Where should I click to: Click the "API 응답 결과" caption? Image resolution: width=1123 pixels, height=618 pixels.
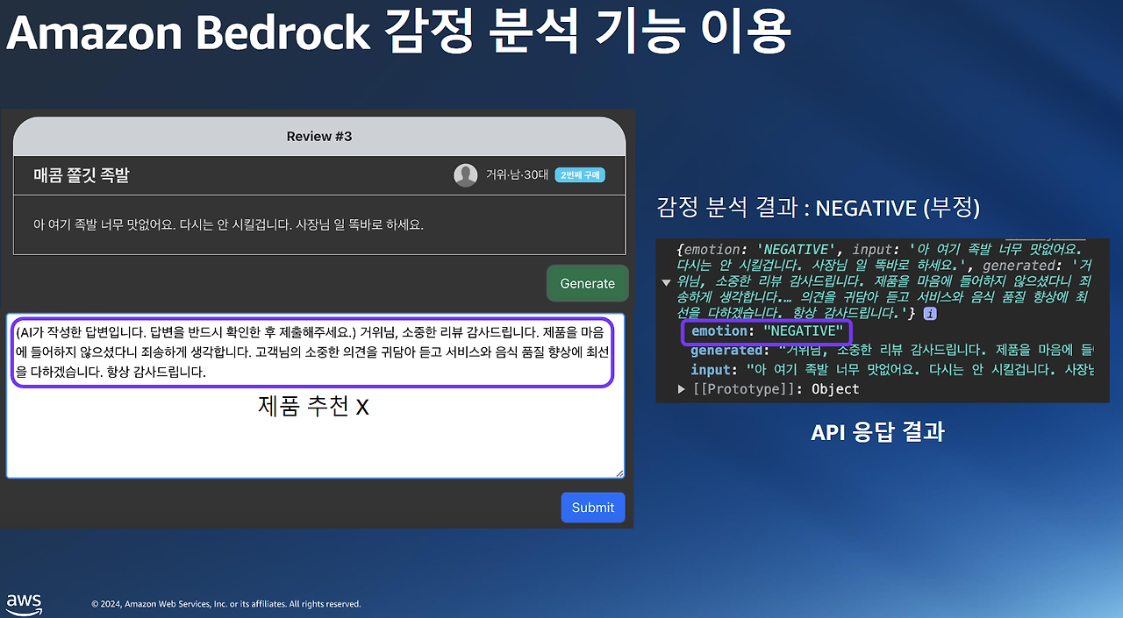point(876,431)
